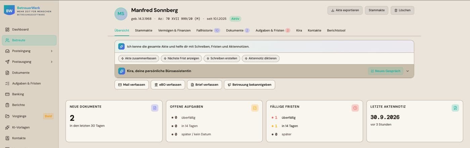Open Vorgänge in the sidebar

point(29,116)
